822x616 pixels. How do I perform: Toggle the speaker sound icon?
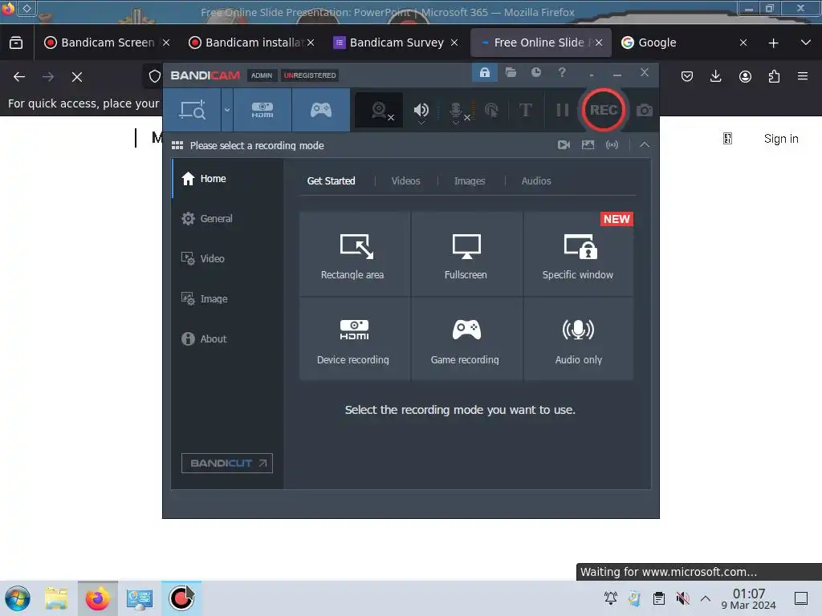[x=421, y=110]
